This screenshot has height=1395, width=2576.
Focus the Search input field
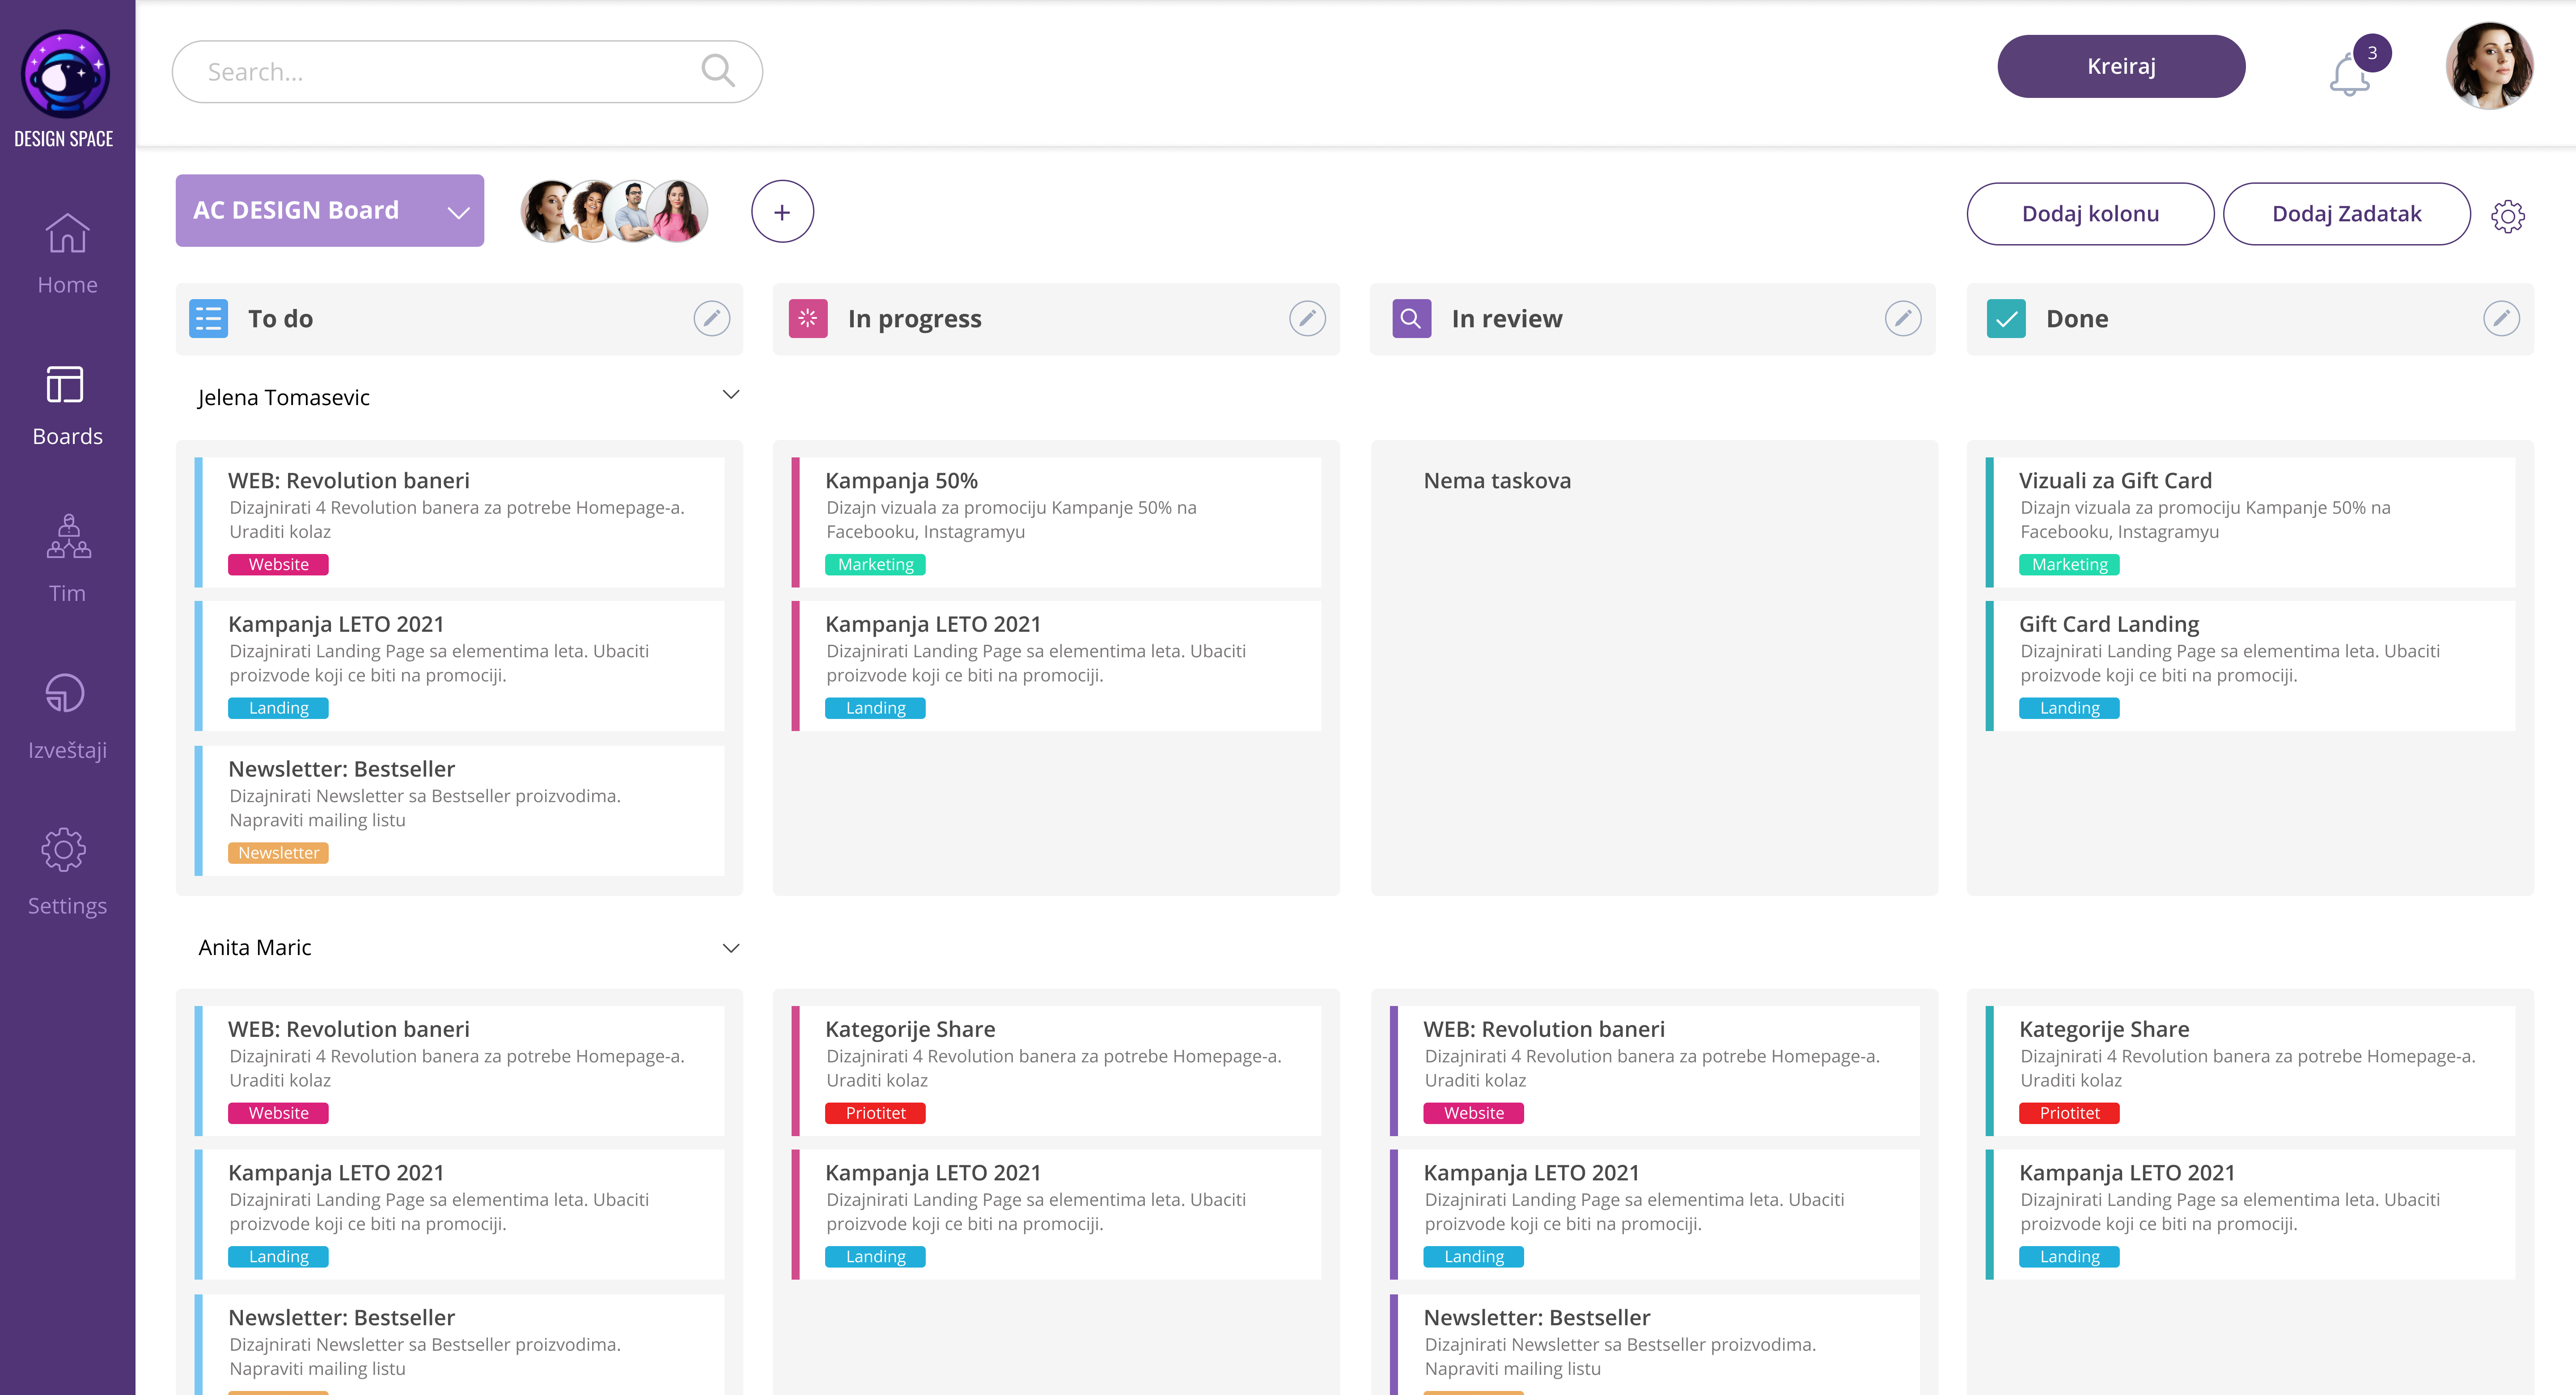467,71
